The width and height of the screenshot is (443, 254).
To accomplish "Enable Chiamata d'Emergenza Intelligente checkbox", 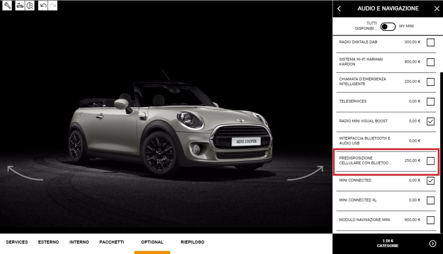I will [431, 82].
